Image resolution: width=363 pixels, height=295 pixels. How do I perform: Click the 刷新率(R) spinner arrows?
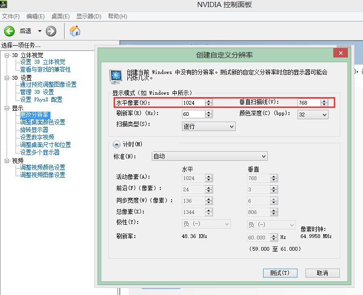click(x=208, y=114)
